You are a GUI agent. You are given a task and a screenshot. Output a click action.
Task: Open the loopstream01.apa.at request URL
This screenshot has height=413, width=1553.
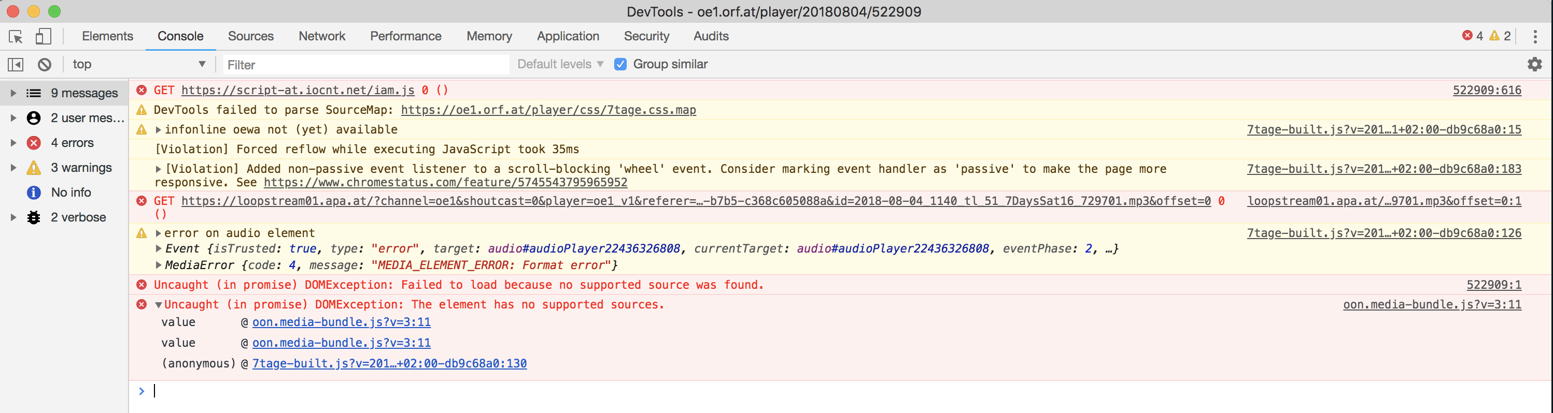[x=696, y=201]
